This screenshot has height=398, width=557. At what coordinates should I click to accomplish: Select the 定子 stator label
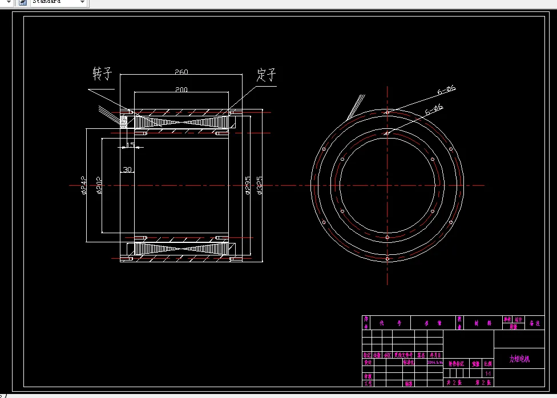click(x=266, y=75)
